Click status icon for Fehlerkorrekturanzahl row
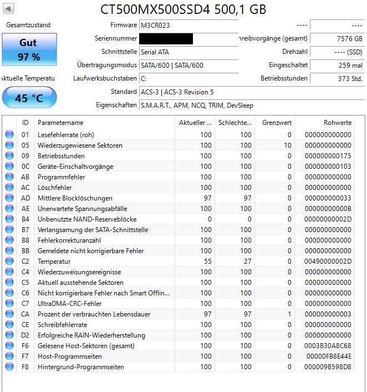 coord(9,240)
